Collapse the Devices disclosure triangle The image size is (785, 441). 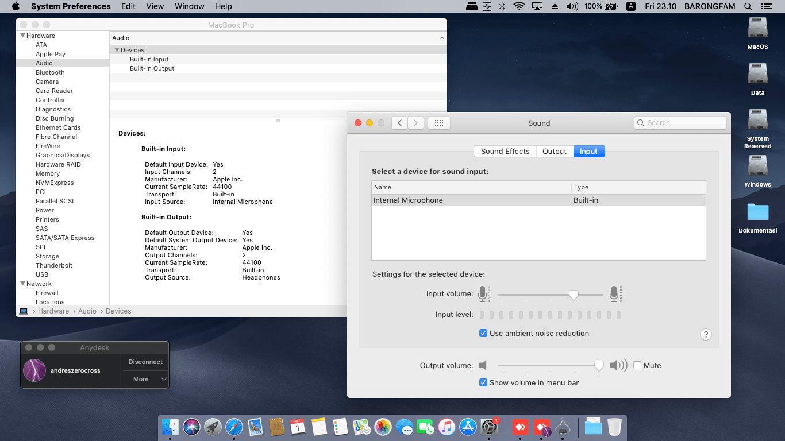(x=117, y=50)
